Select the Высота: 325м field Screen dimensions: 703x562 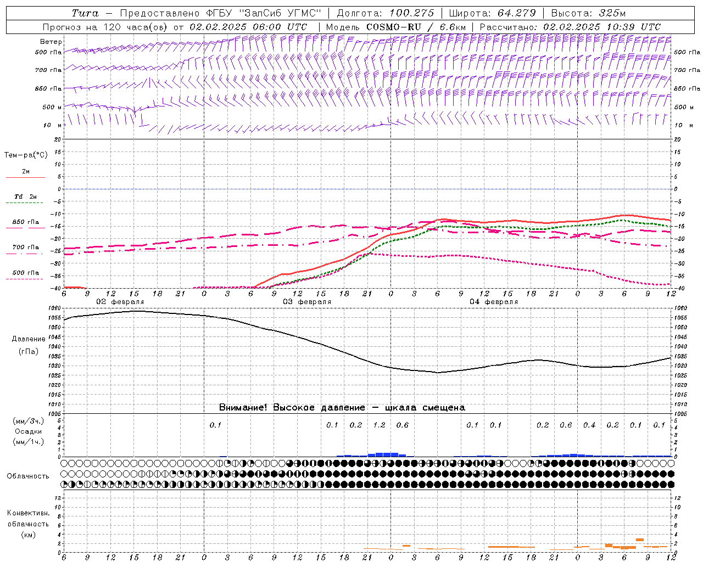coord(588,13)
